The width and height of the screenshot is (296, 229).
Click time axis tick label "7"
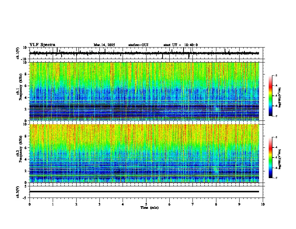point(193,204)
